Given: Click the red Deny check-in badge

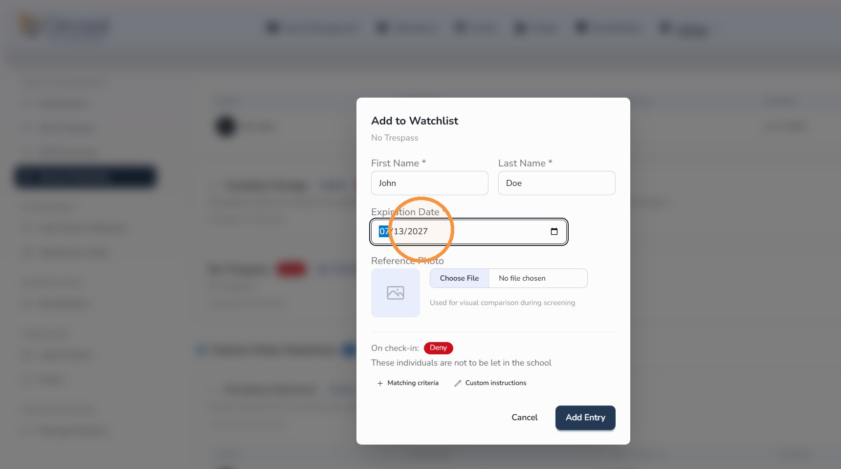Looking at the screenshot, I should (x=438, y=348).
